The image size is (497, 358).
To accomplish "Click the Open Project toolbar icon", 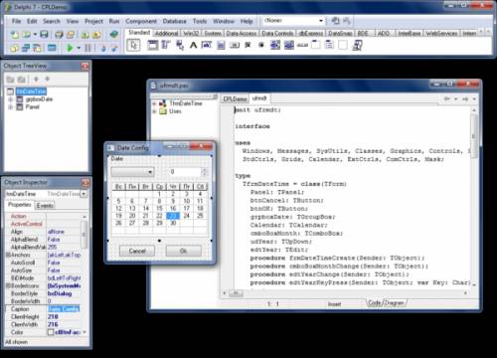I will 71,34.
